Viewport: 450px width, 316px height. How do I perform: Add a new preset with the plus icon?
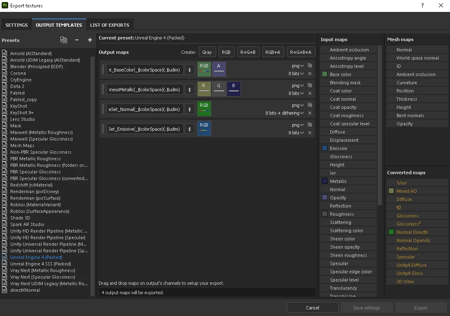90,40
